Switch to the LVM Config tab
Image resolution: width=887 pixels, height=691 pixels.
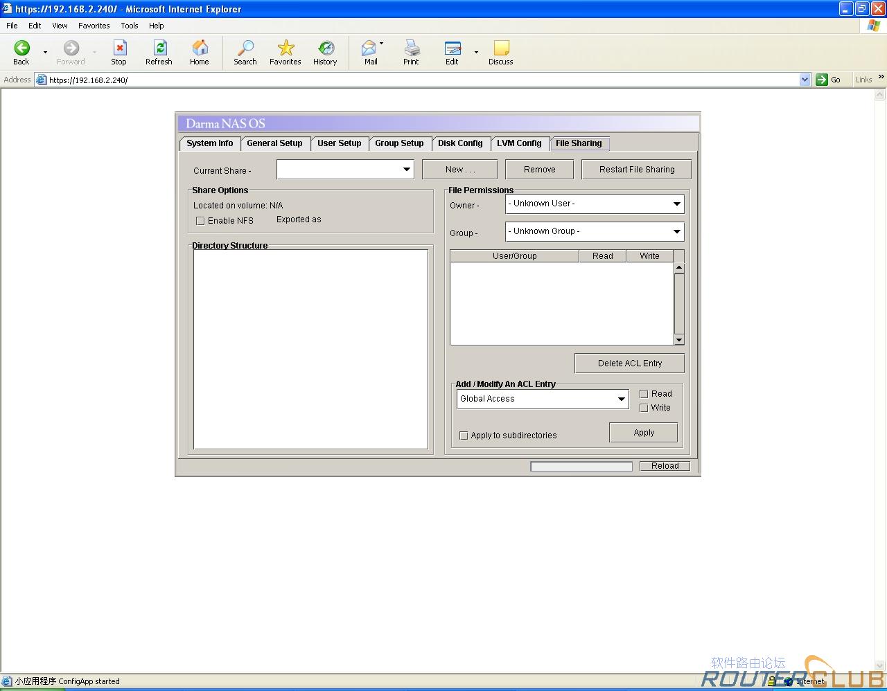pos(519,143)
